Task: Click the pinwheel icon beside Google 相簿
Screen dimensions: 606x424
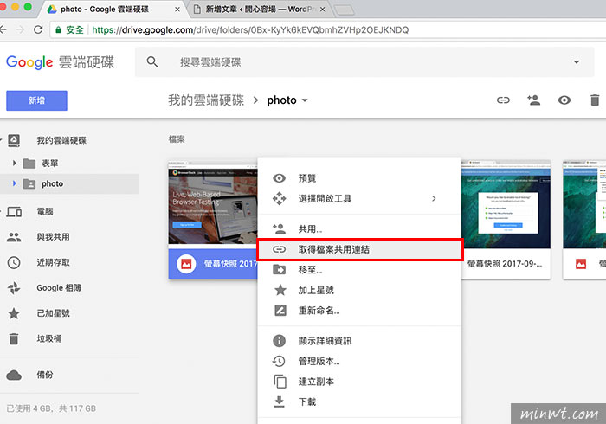Action: 14,288
